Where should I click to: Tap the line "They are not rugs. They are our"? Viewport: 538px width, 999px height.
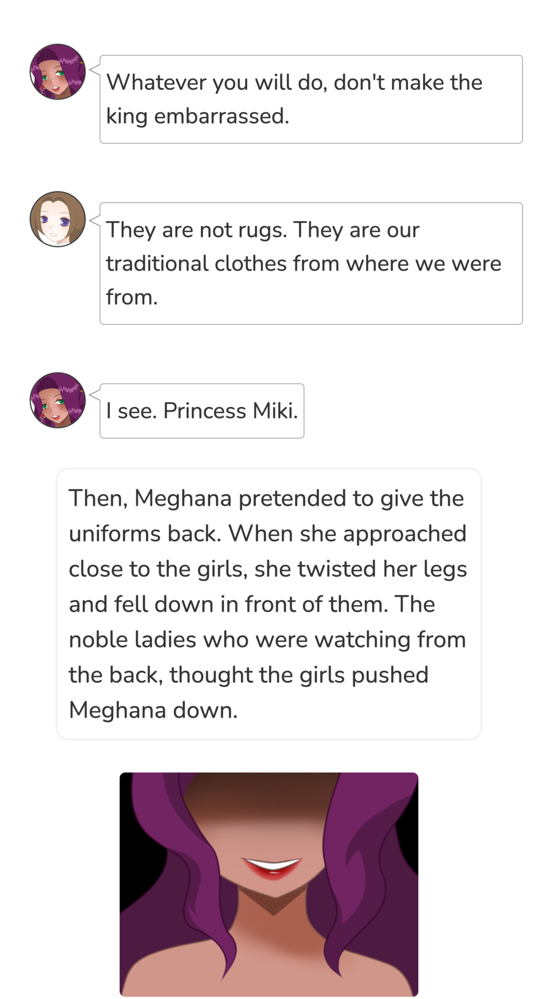point(263,230)
